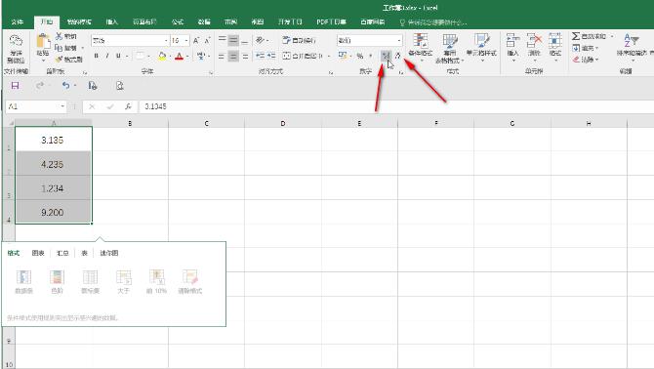Click the Undo arrow

point(66,86)
